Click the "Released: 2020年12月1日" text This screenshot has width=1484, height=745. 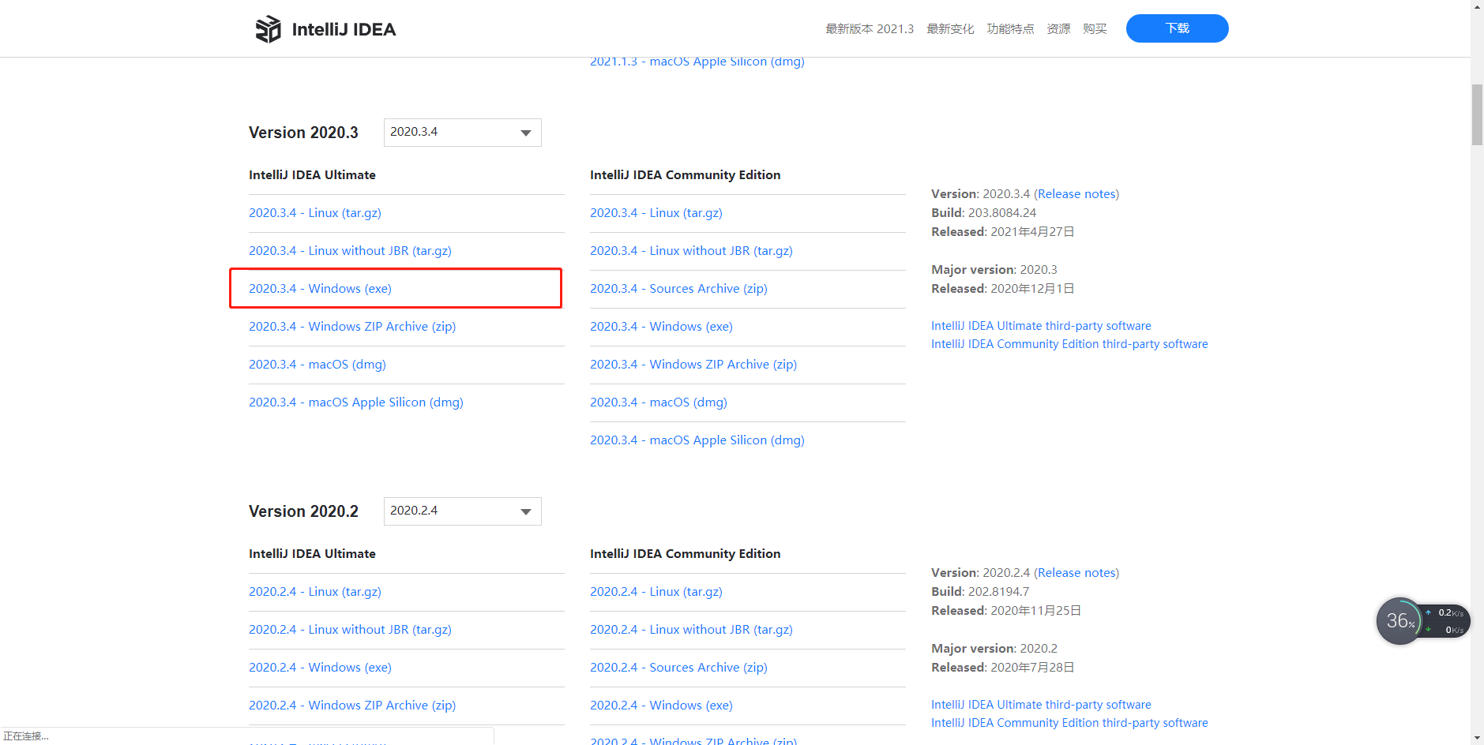(x=1002, y=289)
